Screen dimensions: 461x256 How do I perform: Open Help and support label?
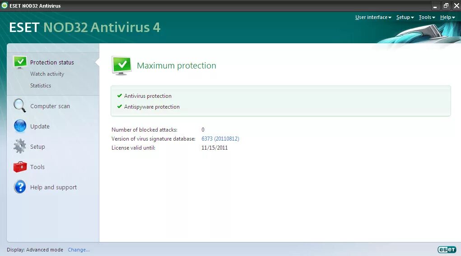(x=53, y=187)
